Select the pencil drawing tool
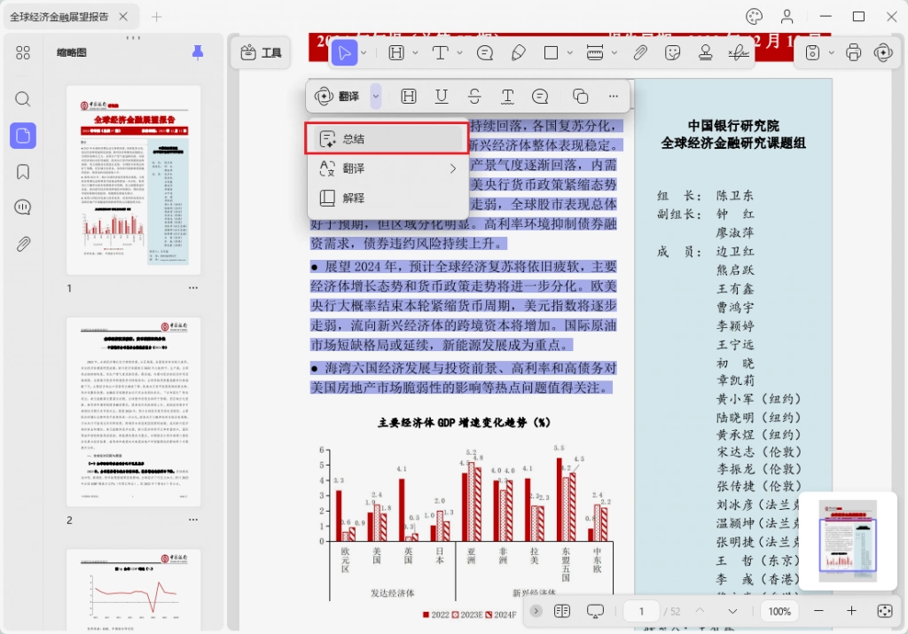Image resolution: width=908 pixels, height=634 pixels. click(x=518, y=53)
